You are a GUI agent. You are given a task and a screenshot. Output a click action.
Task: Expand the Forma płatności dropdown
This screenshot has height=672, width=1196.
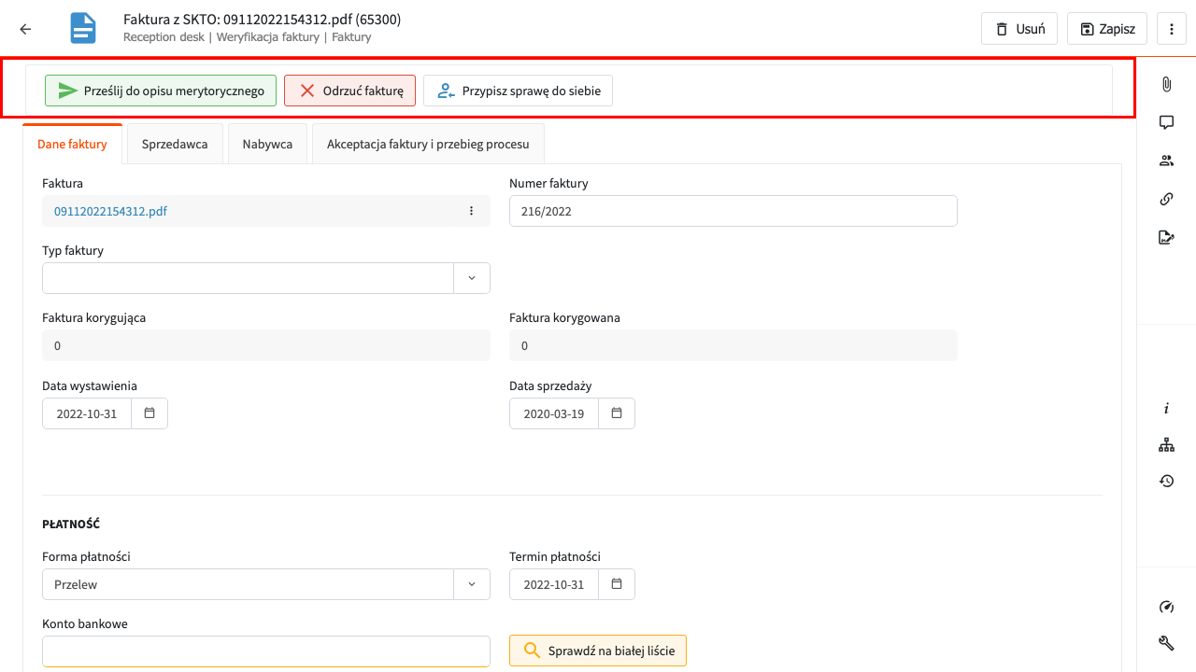(x=471, y=584)
